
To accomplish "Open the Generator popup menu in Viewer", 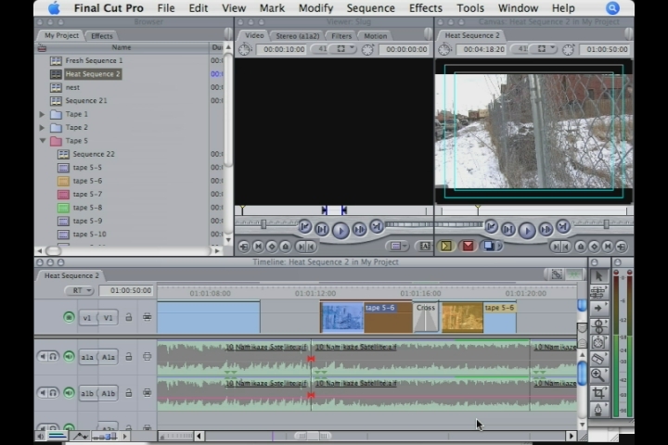I will point(424,246).
